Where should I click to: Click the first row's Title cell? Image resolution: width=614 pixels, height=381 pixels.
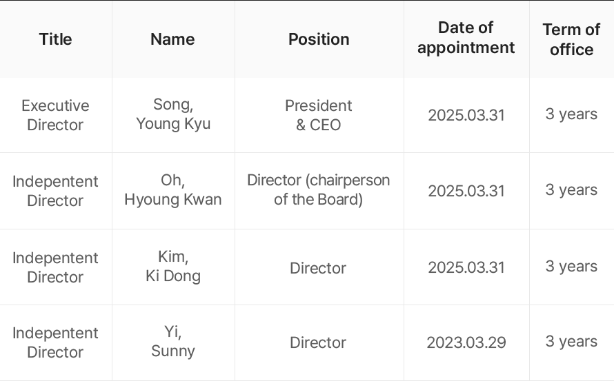click(x=55, y=115)
